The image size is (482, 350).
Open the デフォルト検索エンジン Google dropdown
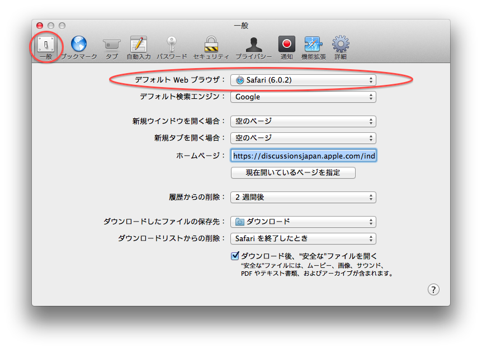[303, 97]
